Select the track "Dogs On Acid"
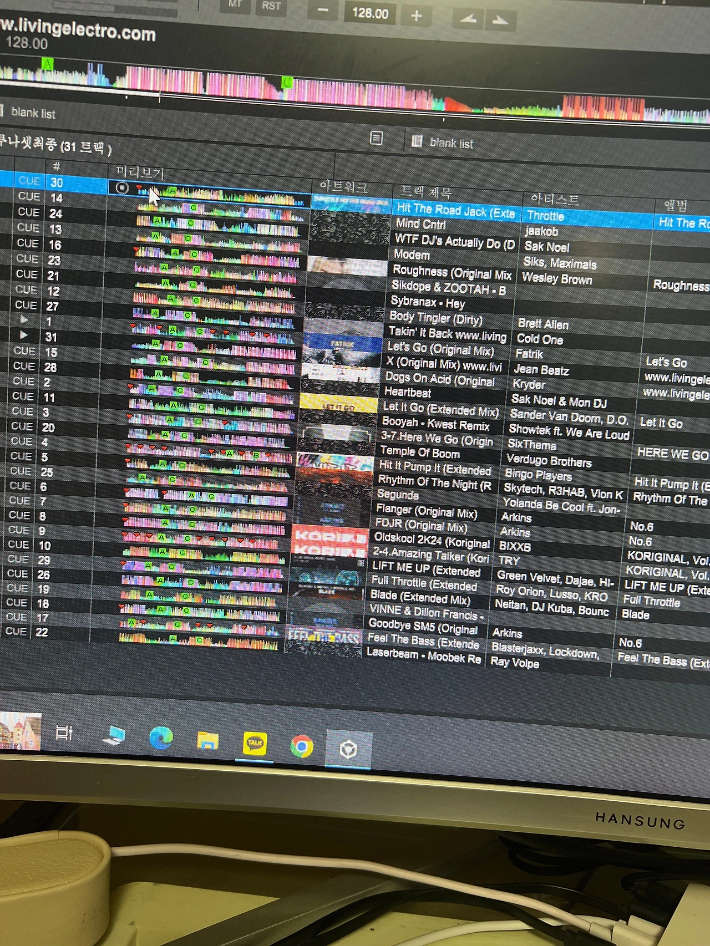 440,379
